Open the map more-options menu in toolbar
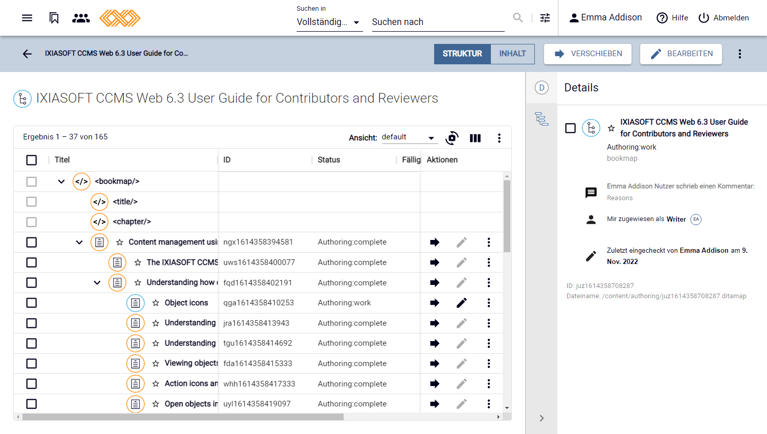This screenshot has width=767, height=434. 740,54
